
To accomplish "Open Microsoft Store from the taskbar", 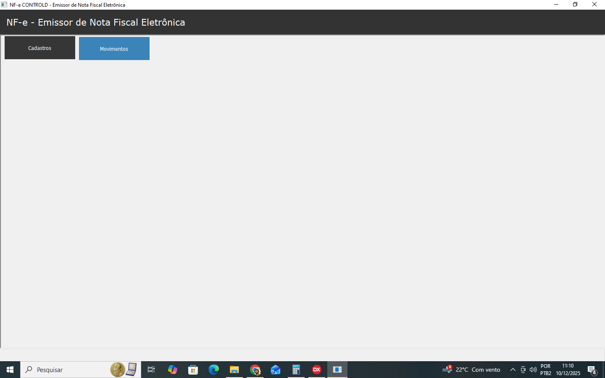I will click(x=193, y=370).
